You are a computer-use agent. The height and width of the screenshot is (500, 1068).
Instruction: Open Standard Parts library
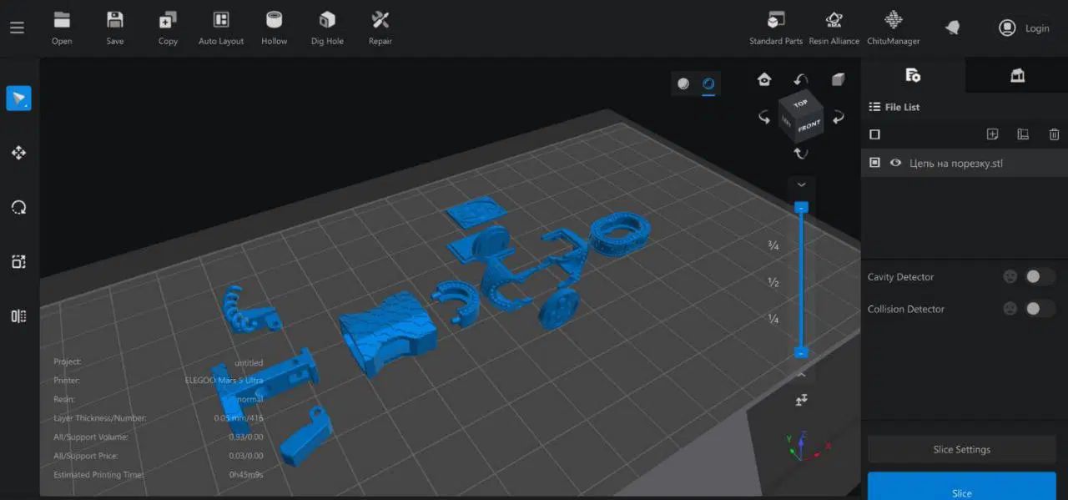click(776, 28)
